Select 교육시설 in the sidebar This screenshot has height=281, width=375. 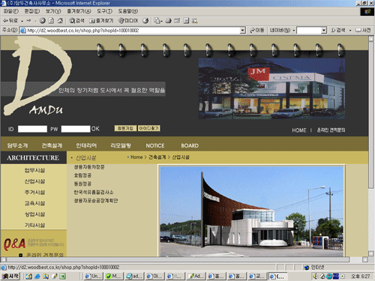[x=34, y=203]
